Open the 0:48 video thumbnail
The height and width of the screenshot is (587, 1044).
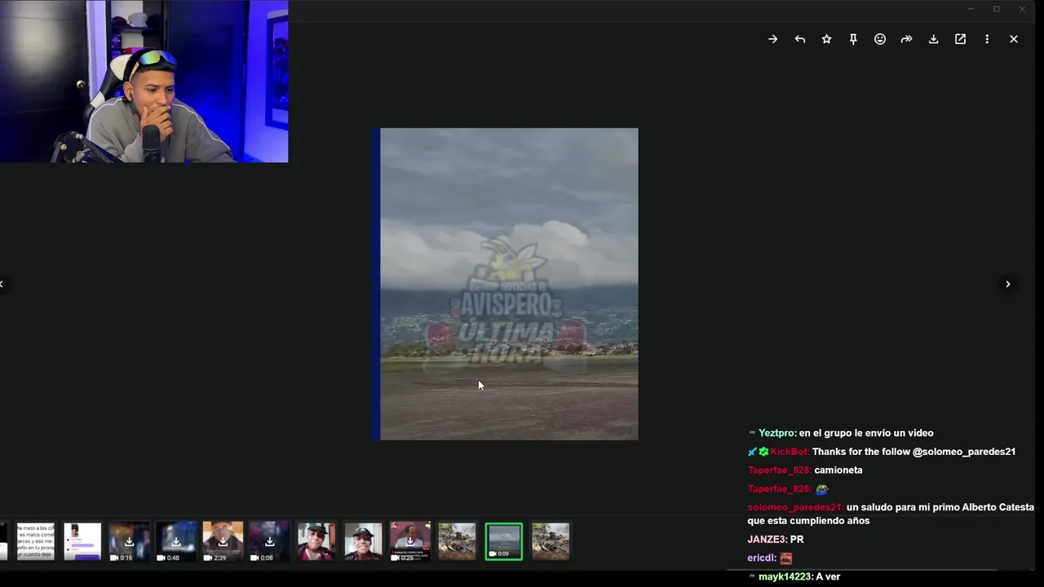coord(175,541)
